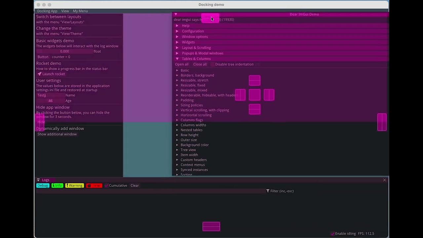Click Open all in Tables & Columns
Image resolution: width=423 pixels, height=238 pixels.
coord(182,64)
